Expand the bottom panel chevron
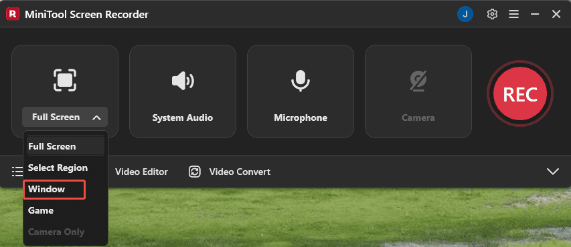 [553, 172]
